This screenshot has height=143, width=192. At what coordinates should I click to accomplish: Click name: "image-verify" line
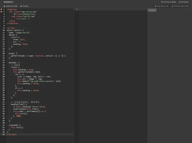tap(20, 33)
